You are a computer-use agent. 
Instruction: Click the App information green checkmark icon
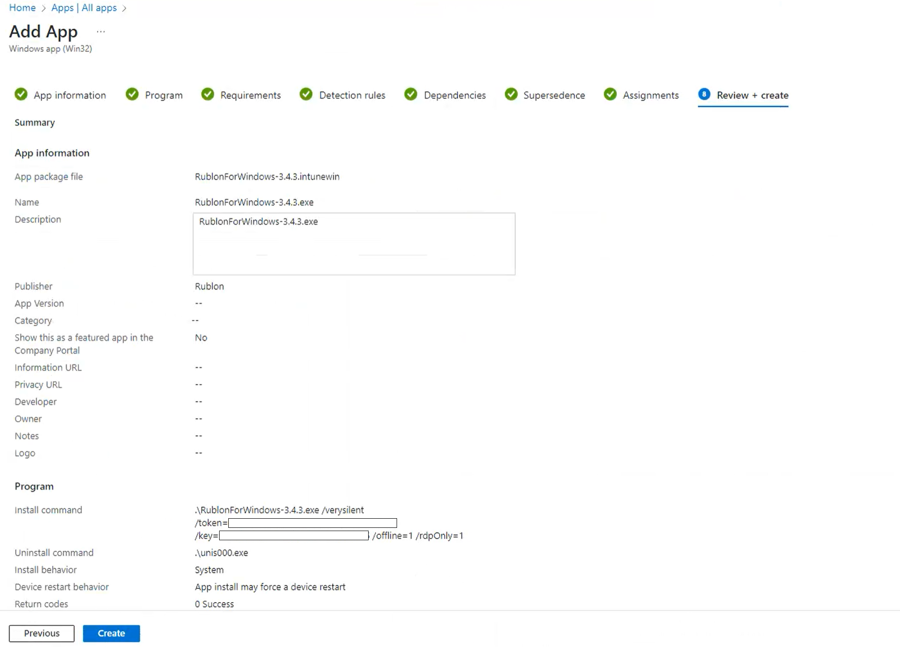[21, 94]
